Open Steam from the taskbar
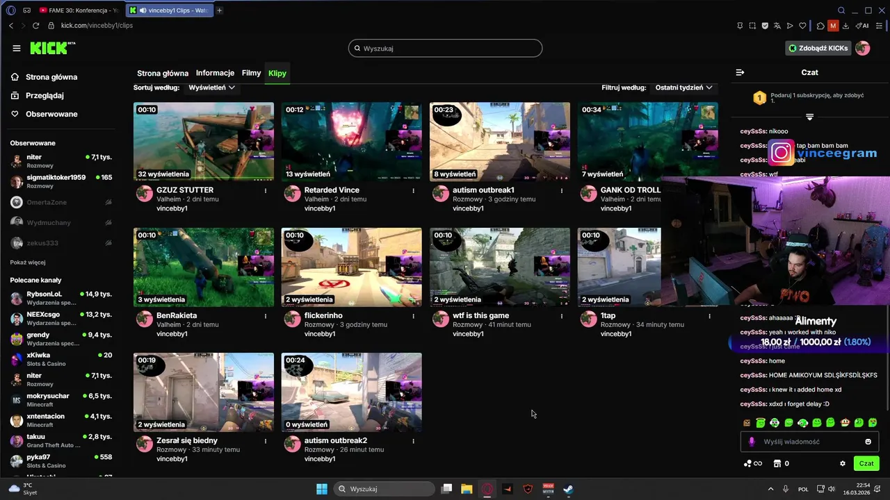Image resolution: width=890 pixels, height=500 pixels. tap(568, 489)
